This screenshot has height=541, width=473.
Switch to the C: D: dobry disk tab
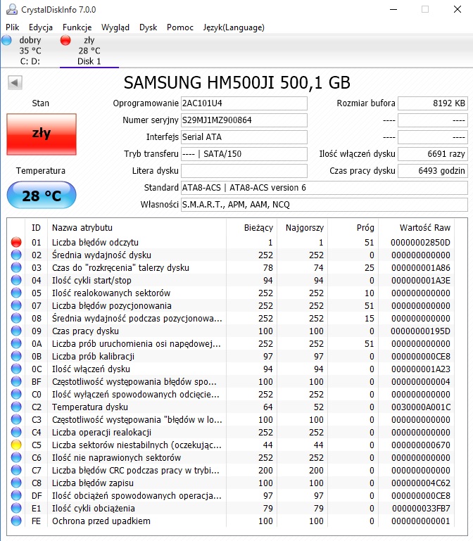pos(30,51)
